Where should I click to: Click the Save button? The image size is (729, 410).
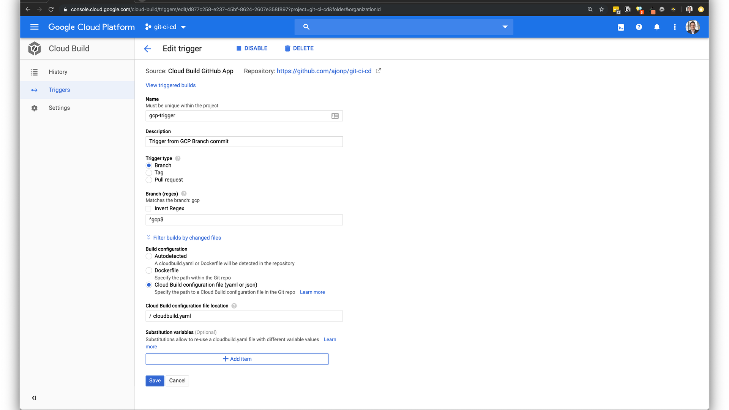[x=155, y=381]
